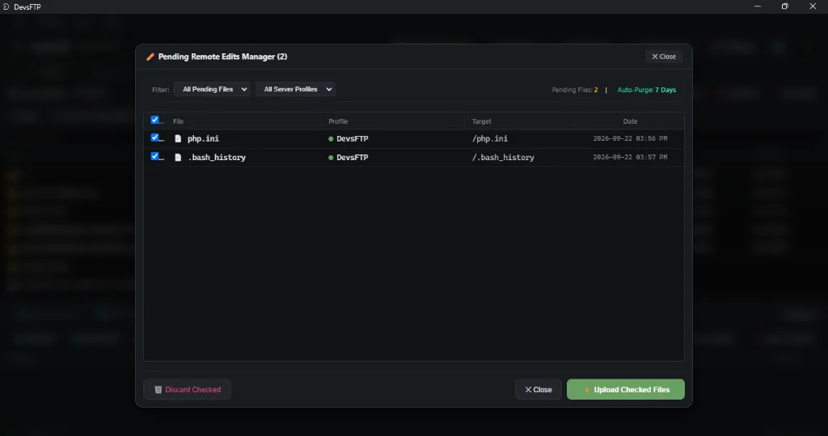This screenshot has height=436, width=828.
Task: Click the green status dot in php.ini row
Action: 331,139
